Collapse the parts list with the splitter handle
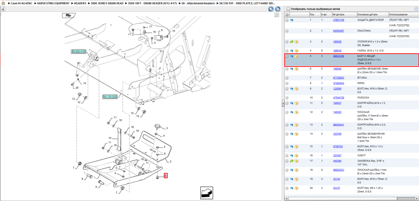 tap(283, 104)
